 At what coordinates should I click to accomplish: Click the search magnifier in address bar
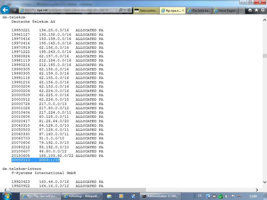pyautogui.click(x=120, y=10)
